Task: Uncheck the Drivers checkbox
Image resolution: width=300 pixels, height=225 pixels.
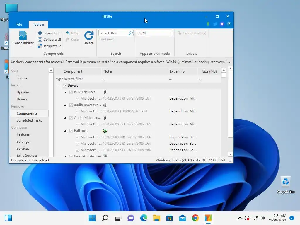Action: point(65,86)
